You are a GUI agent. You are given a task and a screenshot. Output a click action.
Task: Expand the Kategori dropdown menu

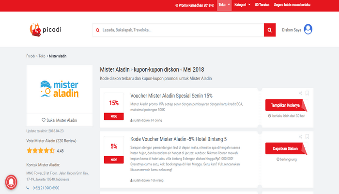[x=242, y=5]
